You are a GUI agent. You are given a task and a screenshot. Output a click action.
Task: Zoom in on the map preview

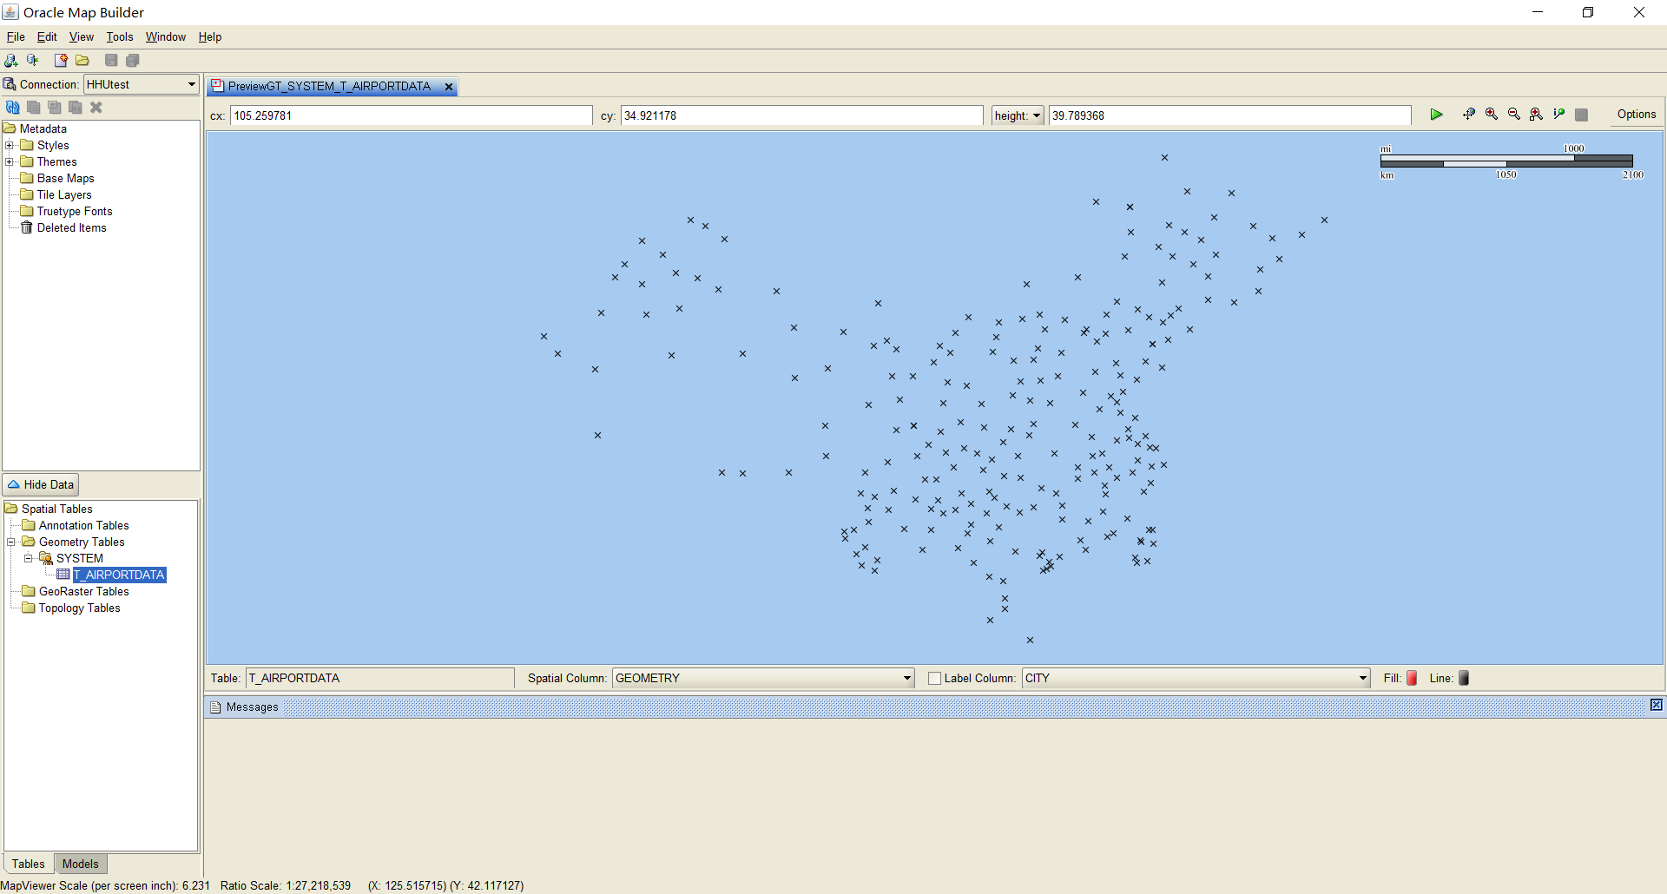(1492, 114)
